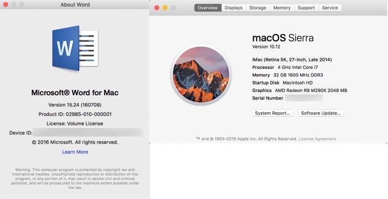This screenshot has height=199, width=388.
Task: Click the Processor 4 GHz Intel Core i7 line
Action: click(285, 67)
